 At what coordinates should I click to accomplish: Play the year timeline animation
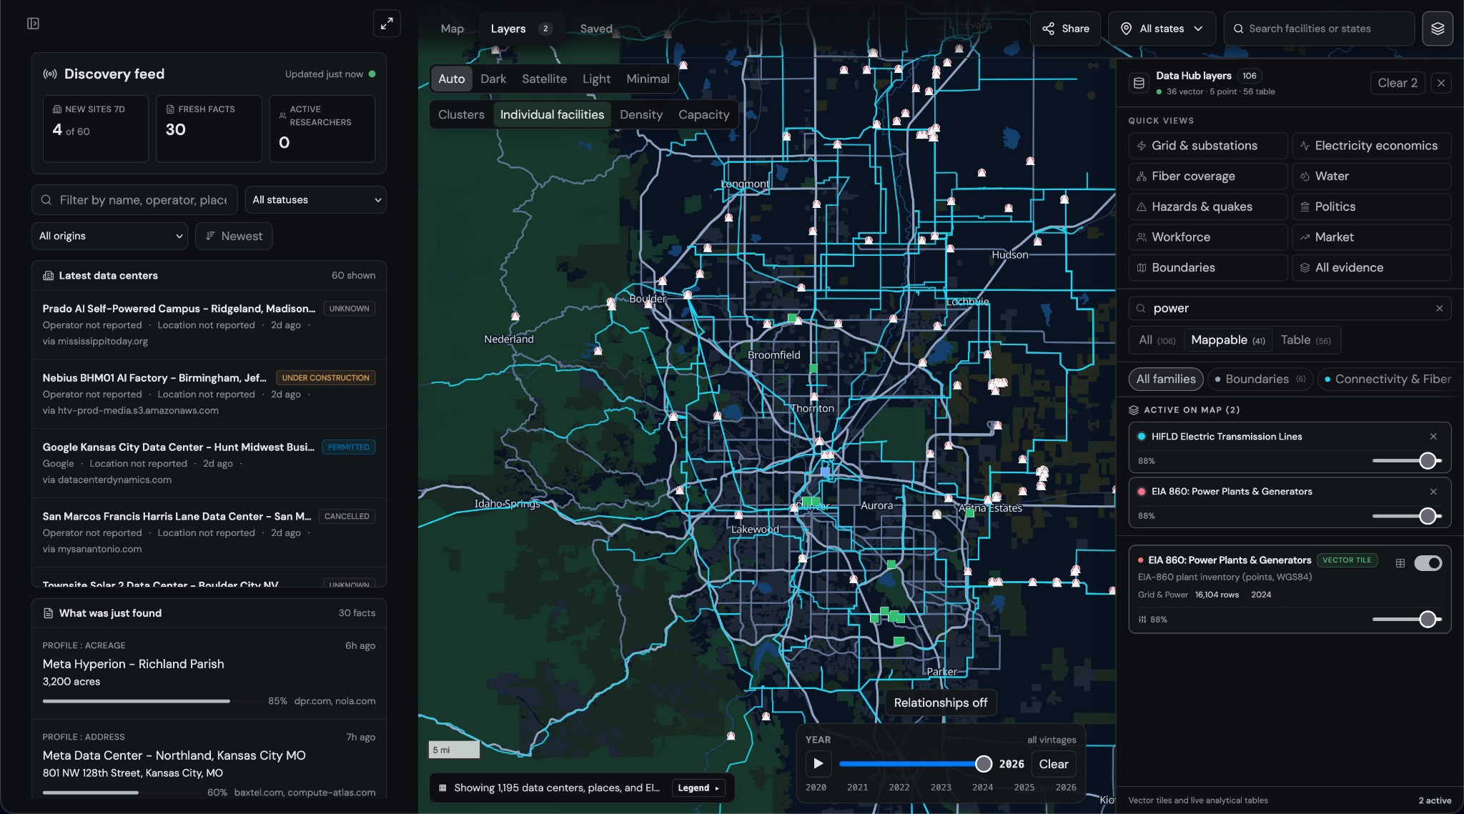[x=818, y=764]
